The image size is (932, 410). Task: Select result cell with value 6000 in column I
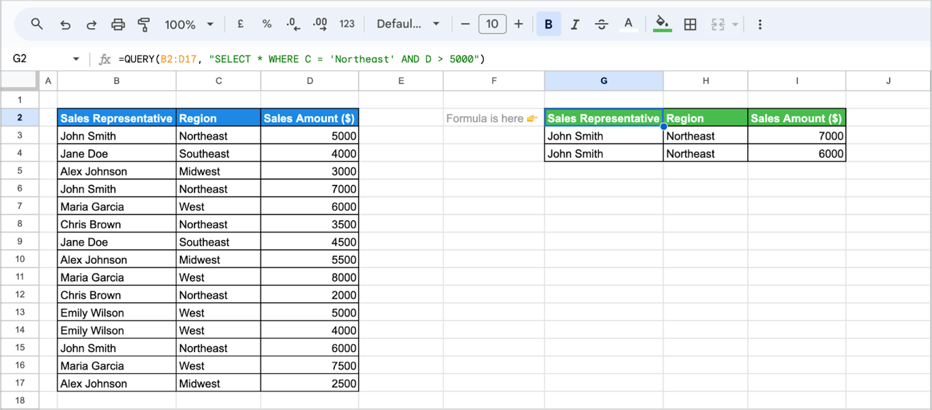point(797,153)
